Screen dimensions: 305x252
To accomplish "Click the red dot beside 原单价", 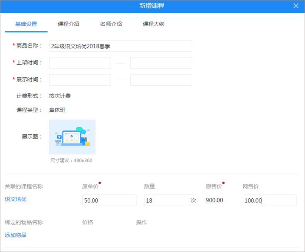I will [x=100, y=183].
